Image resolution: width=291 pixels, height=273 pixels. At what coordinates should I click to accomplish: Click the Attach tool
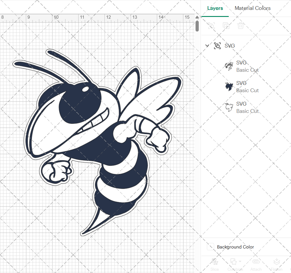(256, 265)
